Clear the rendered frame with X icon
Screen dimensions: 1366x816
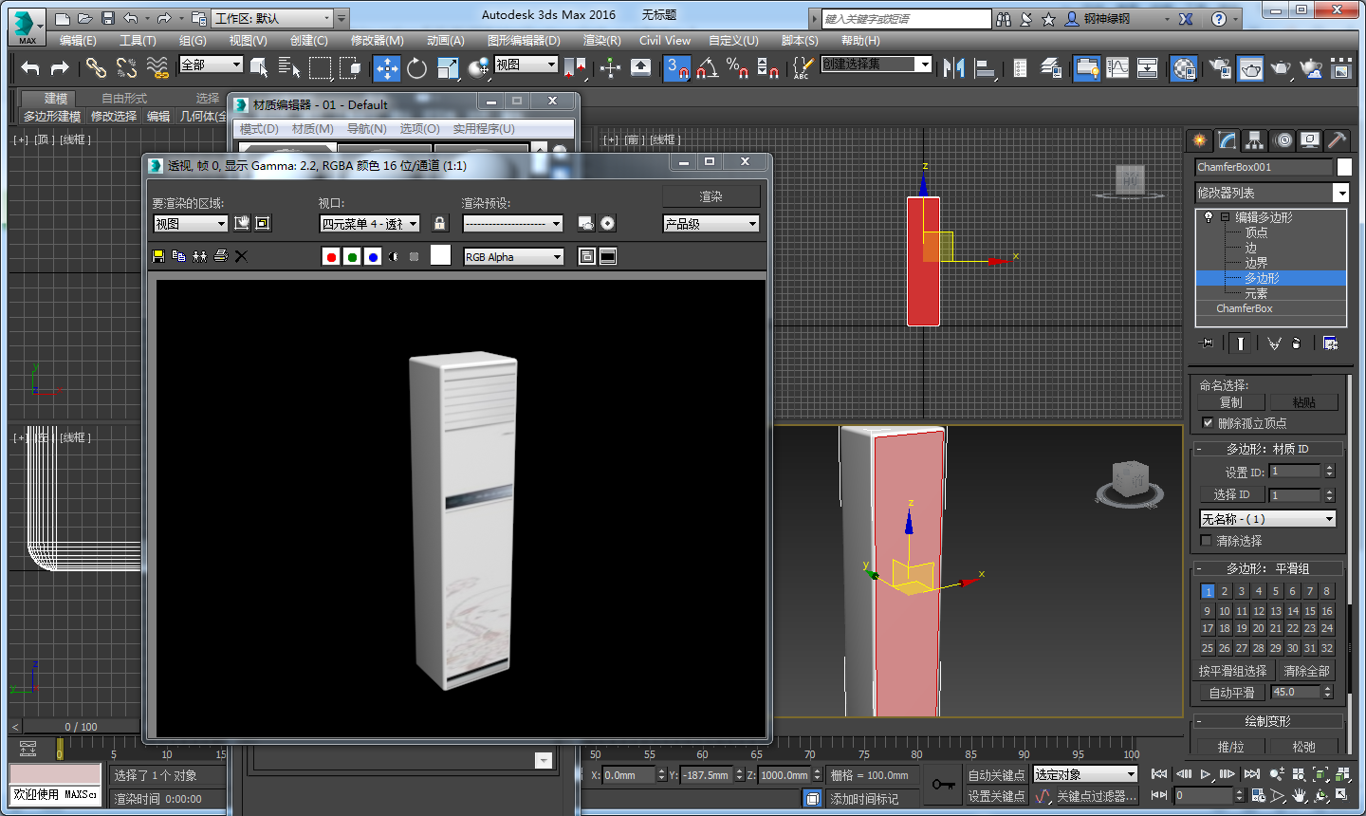point(241,256)
